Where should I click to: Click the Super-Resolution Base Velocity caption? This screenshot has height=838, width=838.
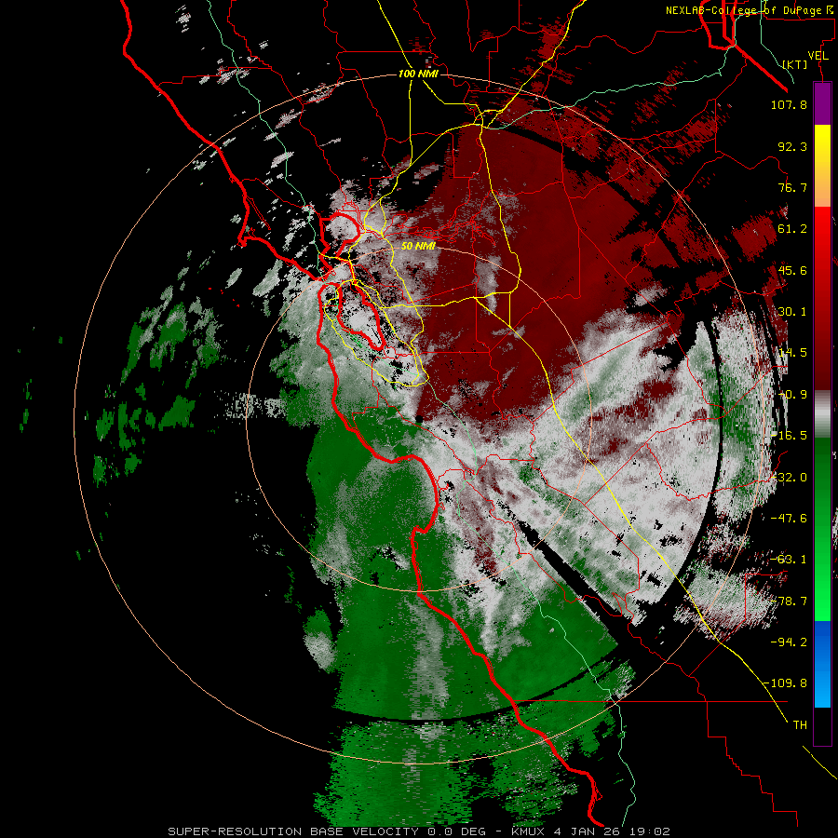click(419, 831)
